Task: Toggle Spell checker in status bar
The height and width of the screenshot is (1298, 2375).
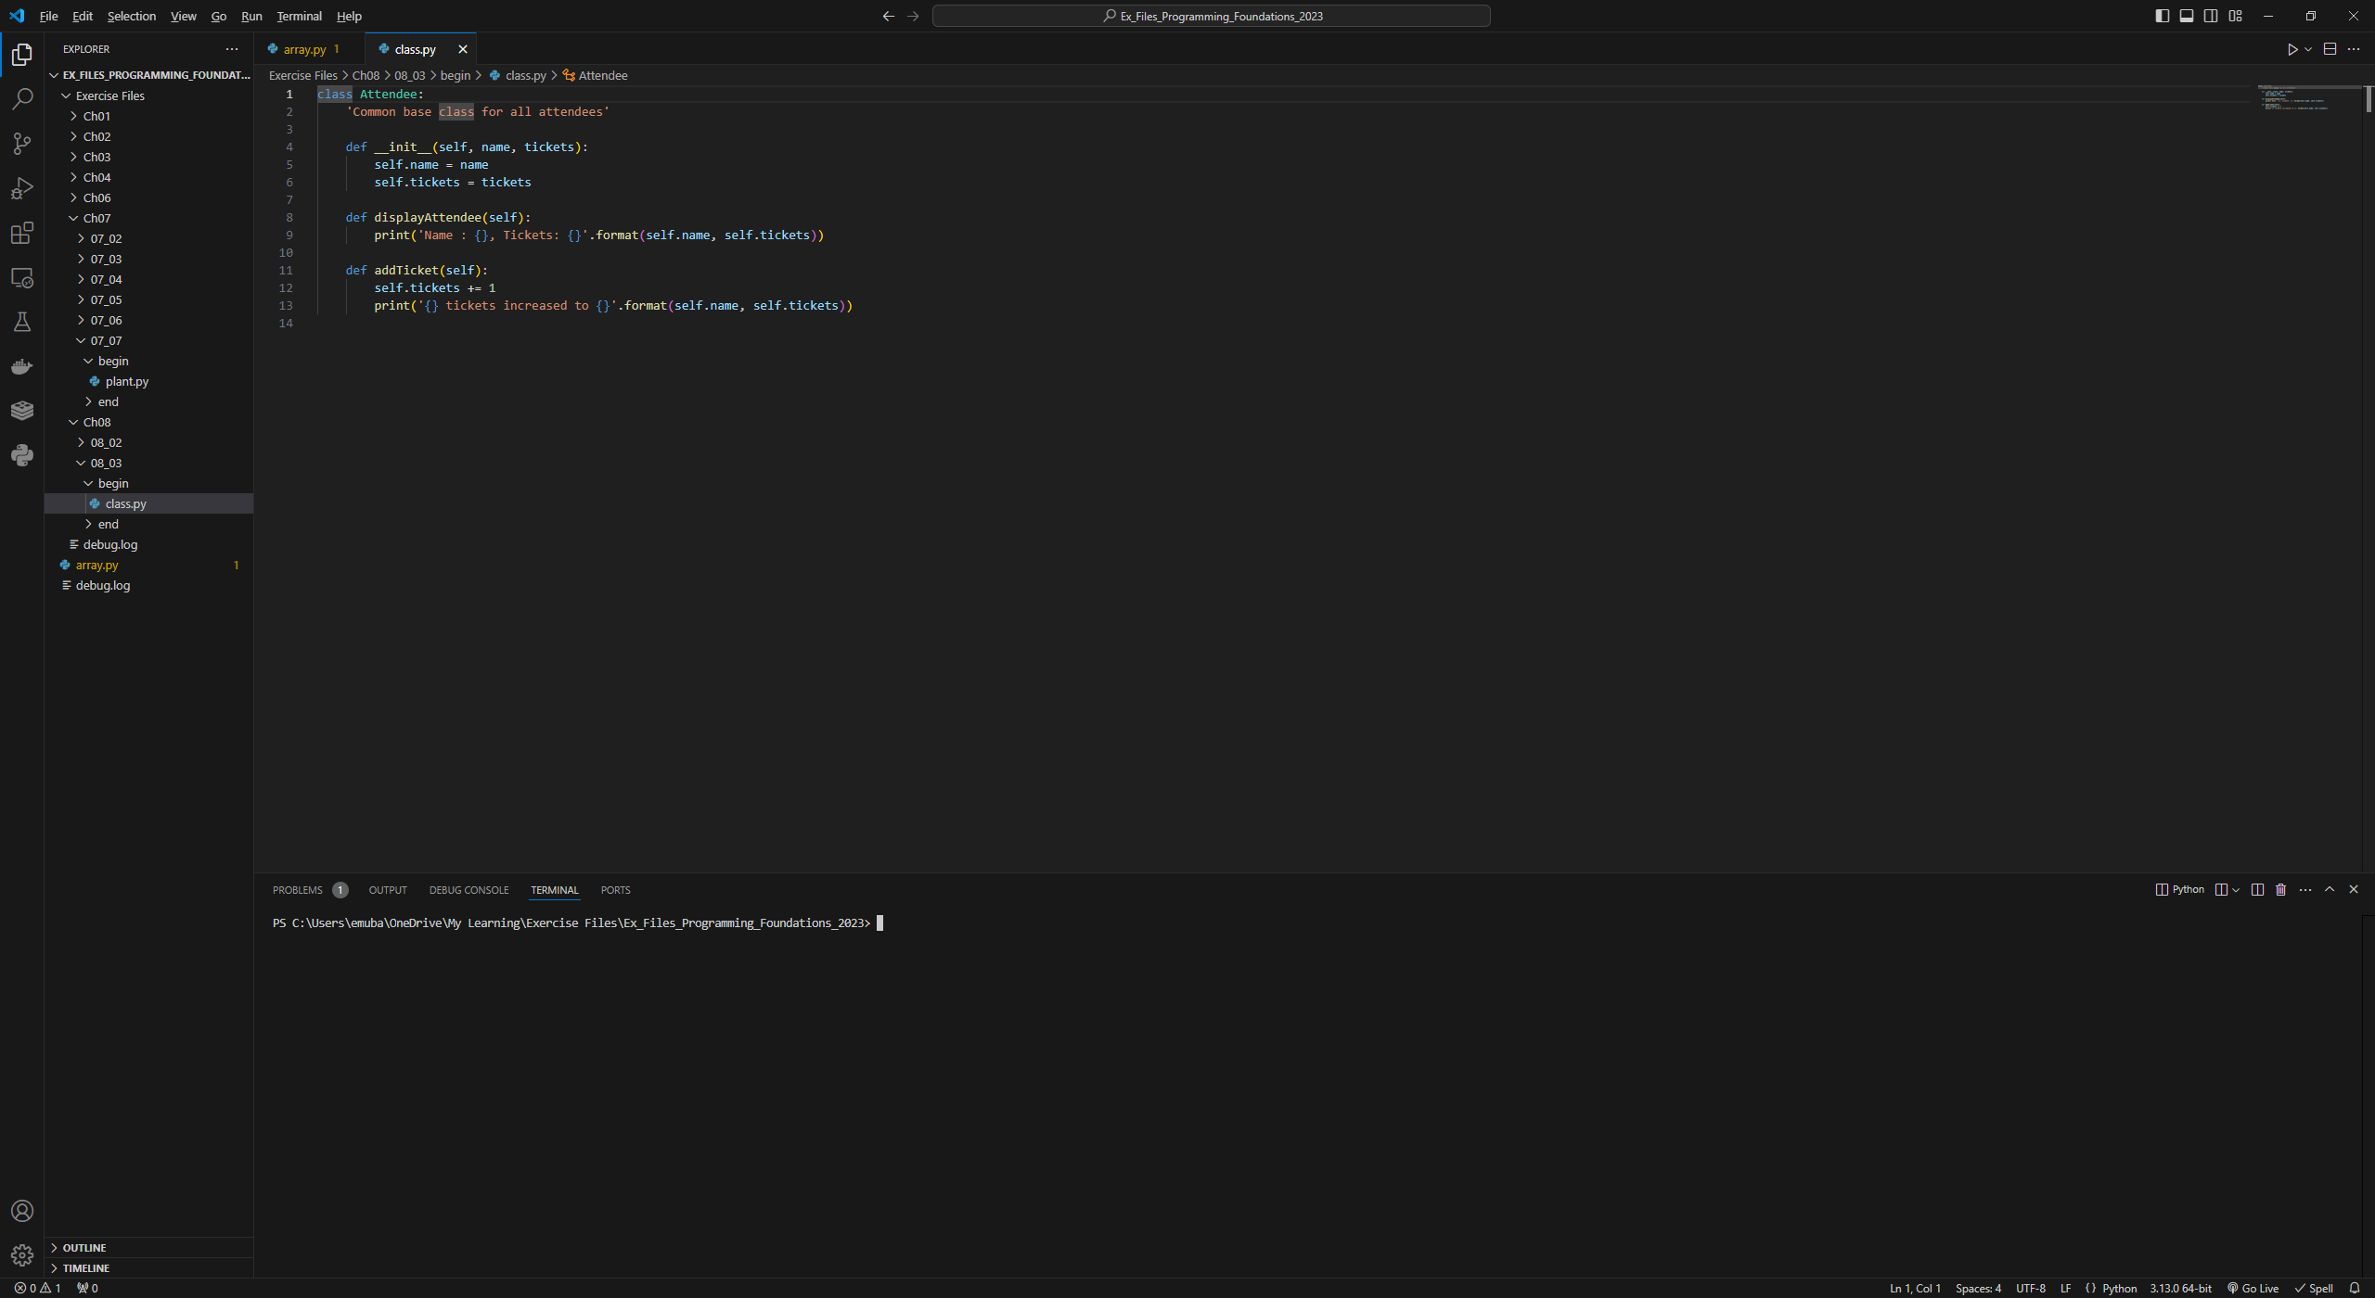Action: click(2314, 1288)
